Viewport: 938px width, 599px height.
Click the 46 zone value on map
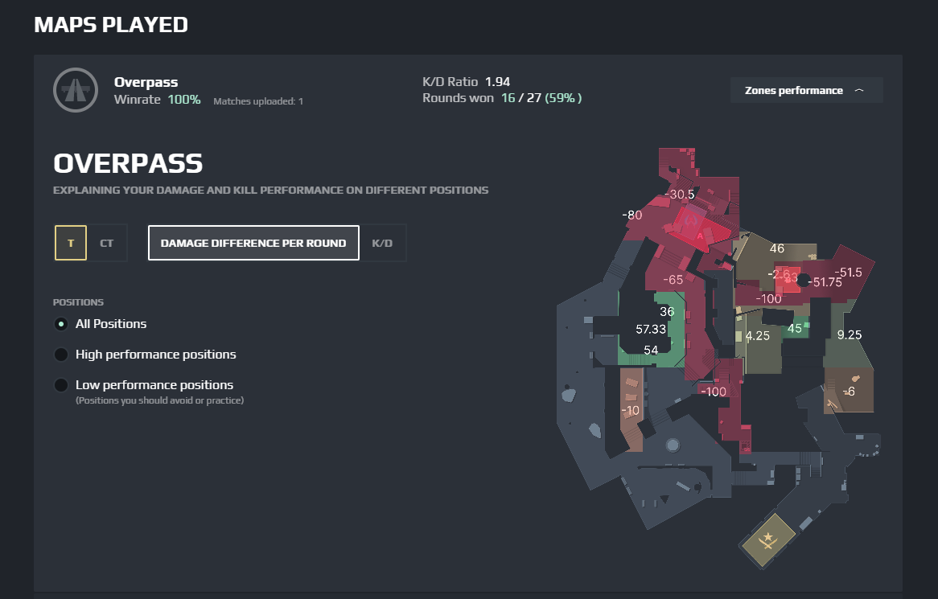[x=777, y=248]
